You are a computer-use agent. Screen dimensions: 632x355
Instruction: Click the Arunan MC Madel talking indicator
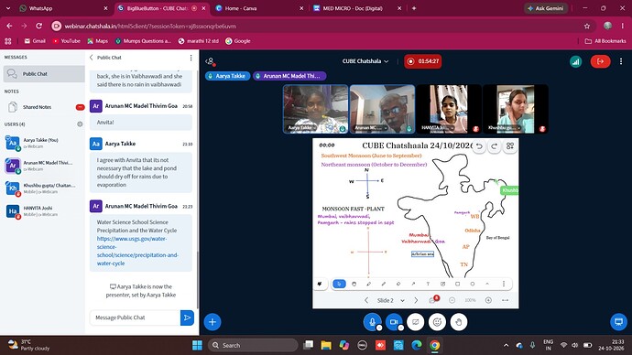[289, 76]
